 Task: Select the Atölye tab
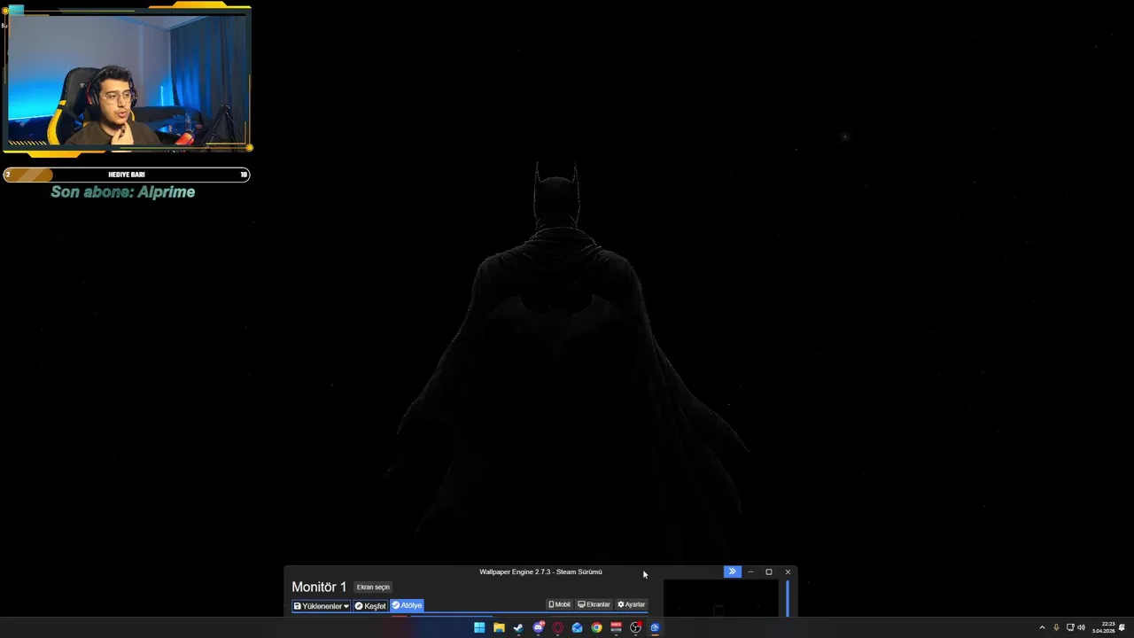407,606
